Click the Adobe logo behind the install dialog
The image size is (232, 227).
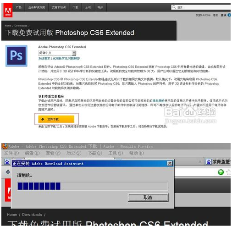(8, 190)
